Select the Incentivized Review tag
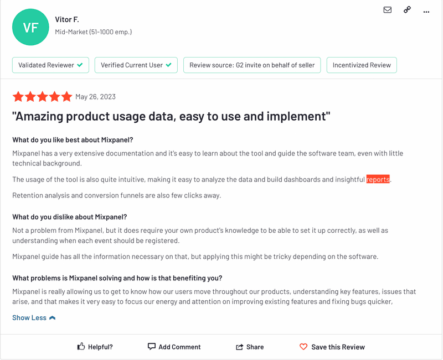The image size is (443, 360). pyautogui.click(x=362, y=65)
